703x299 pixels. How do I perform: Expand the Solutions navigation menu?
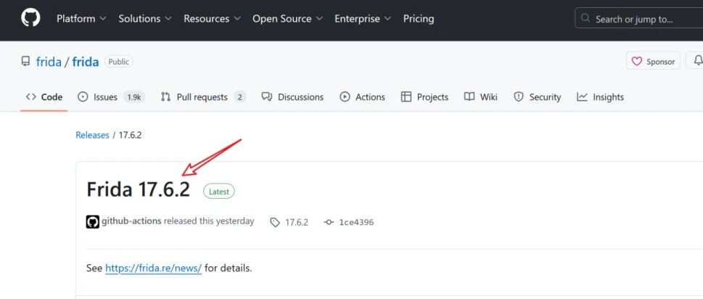pyautogui.click(x=145, y=19)
